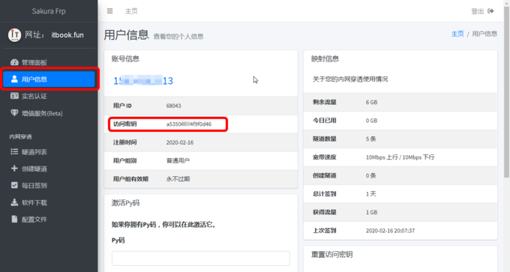Toggle the hamburger sidebar menu icon
This screenshot has height=272, width=510.
click(110, 11)
